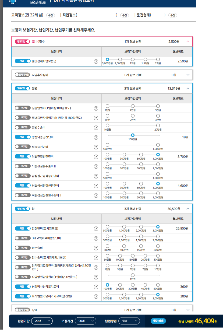Select 2억원 for 일반상해사망보험금
The image size is (223, 332).
pos(158,59)
